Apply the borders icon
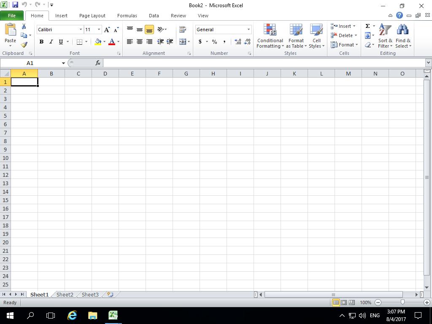 click(x=79, y=42)
